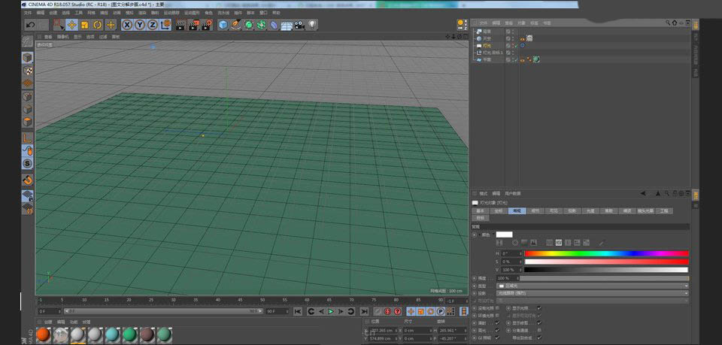The height and width of the screenshot is (345, 722).
Task: Toggle the X-axis lock
Action: [127, 25]
